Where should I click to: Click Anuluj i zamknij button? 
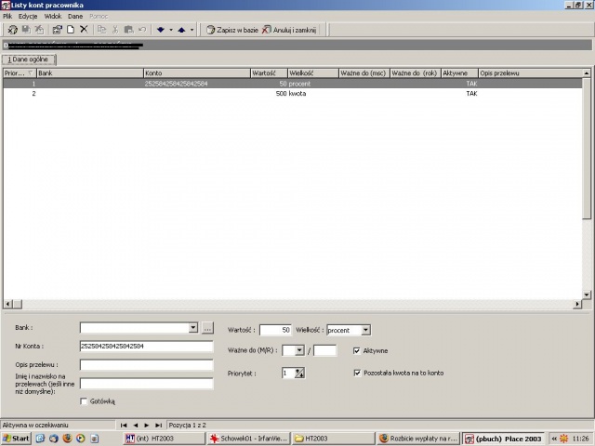click(x=289, y=30)
